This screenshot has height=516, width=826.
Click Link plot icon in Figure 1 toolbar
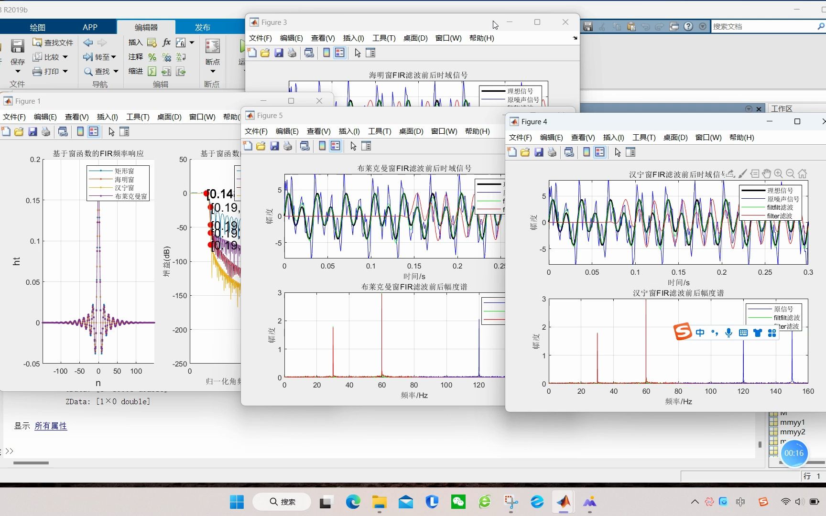[x=63, y=132]
